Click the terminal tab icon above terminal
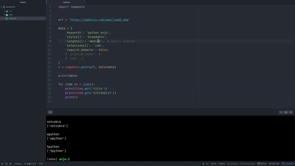 (50, 112)
